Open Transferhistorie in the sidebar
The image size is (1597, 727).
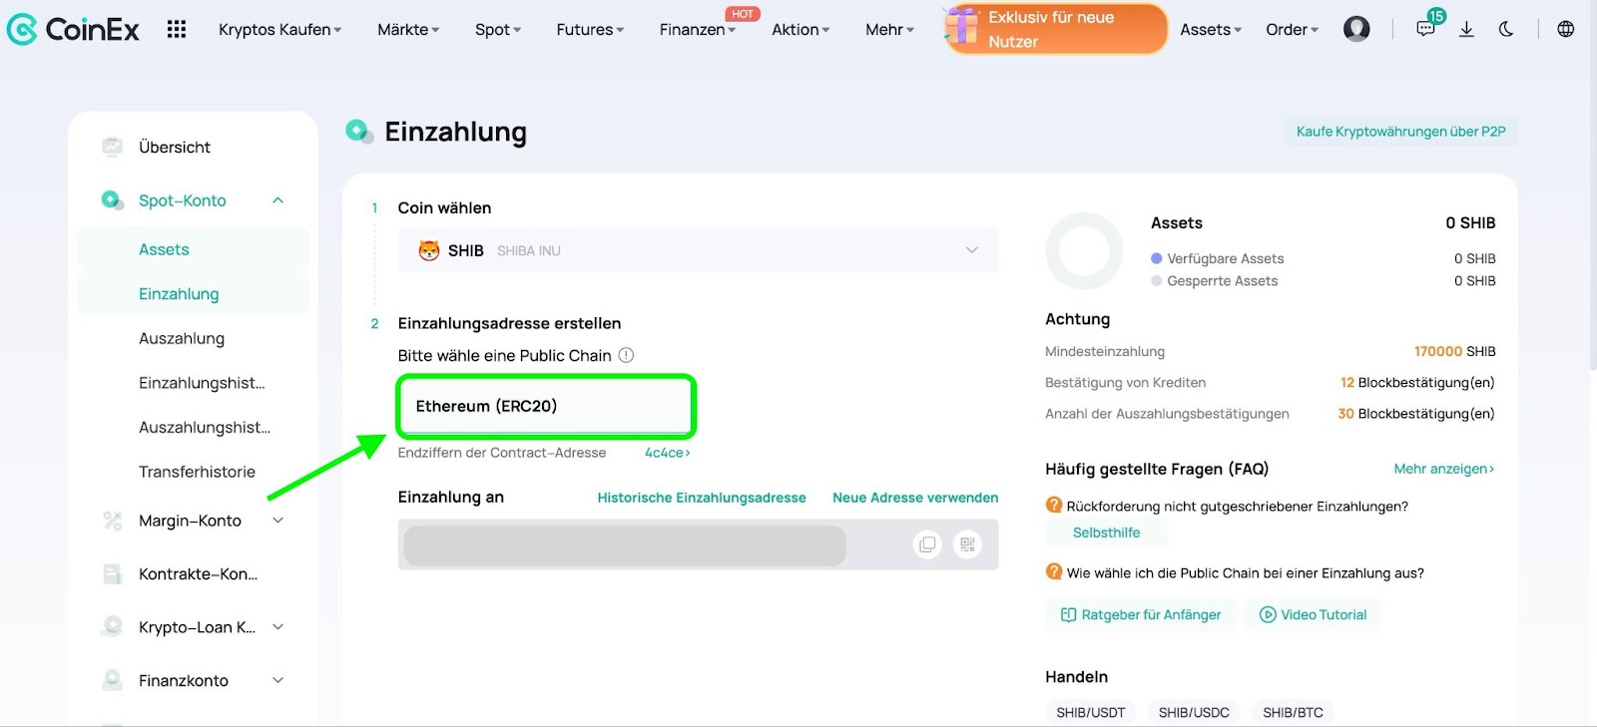coord(197,472)
